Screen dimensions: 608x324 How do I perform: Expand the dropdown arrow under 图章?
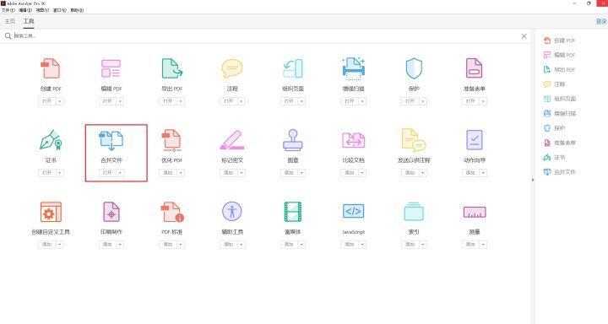pos(301,173)
